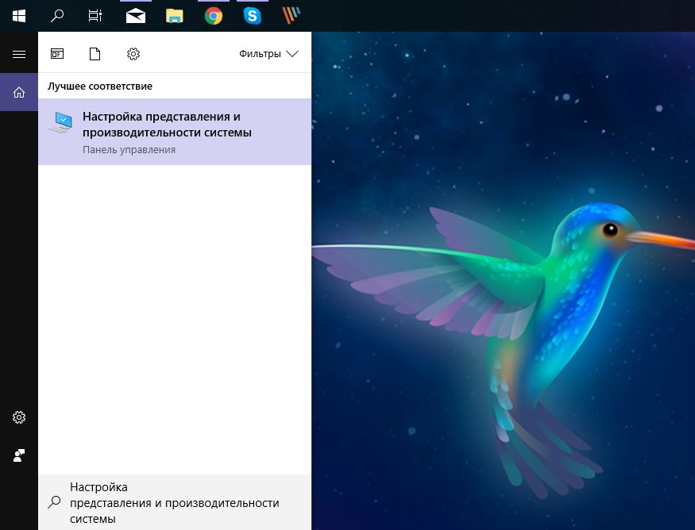This screenshot has height=530, width=695.
Task: Open Feedback Hub icon in sidebar
Action: pyautogui.click(x=18, y=455)
